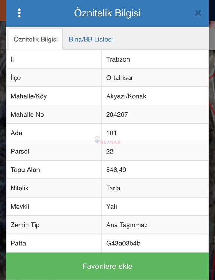The image size is (215, 280).
Task: Click the Mahalle No value 204267
Action: coord(117,114)
